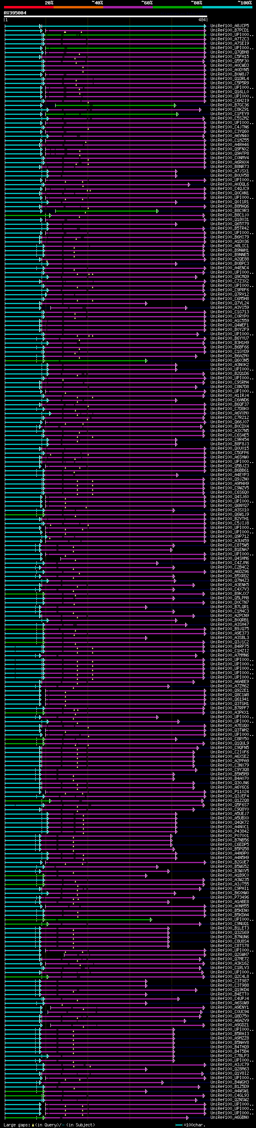Select the UniRef100_Q19KD4 label
This screenshot has width=256, height=1128.
click(230, 990)
